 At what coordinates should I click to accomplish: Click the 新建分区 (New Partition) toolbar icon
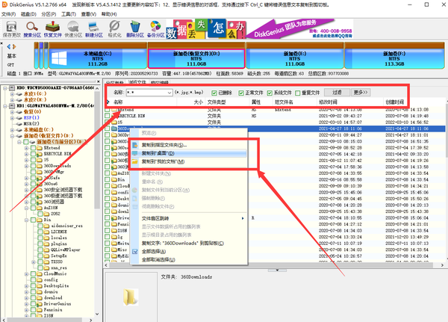[94, 28]
